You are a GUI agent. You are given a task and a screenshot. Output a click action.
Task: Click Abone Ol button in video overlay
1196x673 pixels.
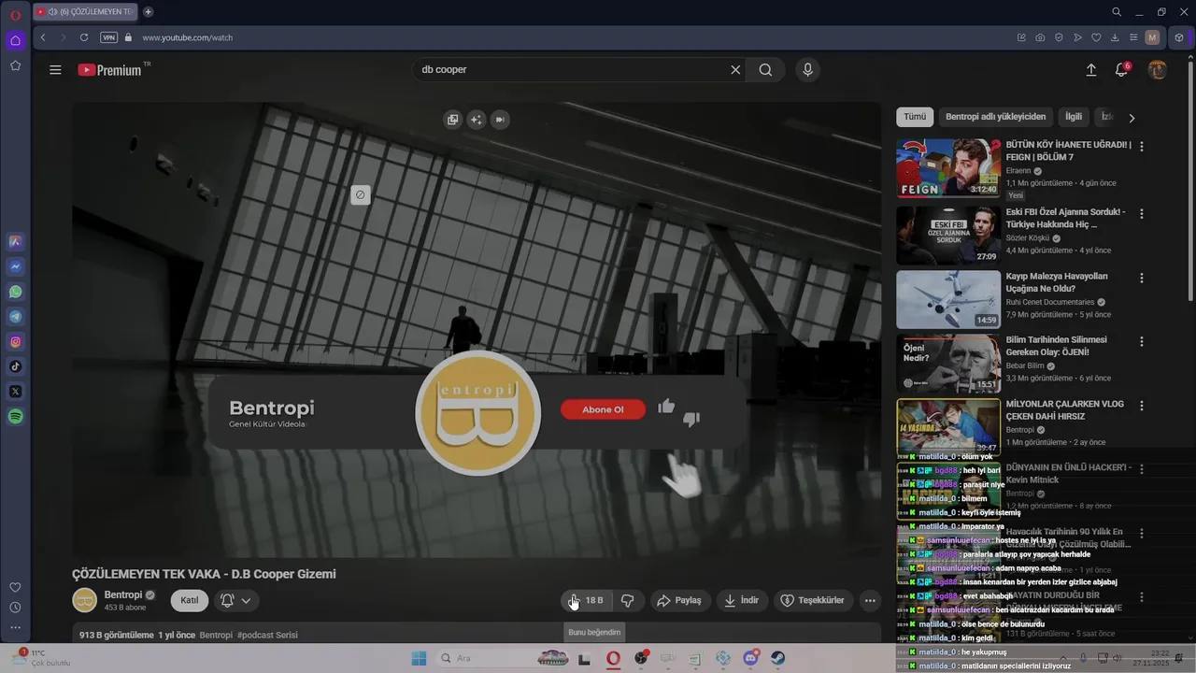[x=603, y=409]
